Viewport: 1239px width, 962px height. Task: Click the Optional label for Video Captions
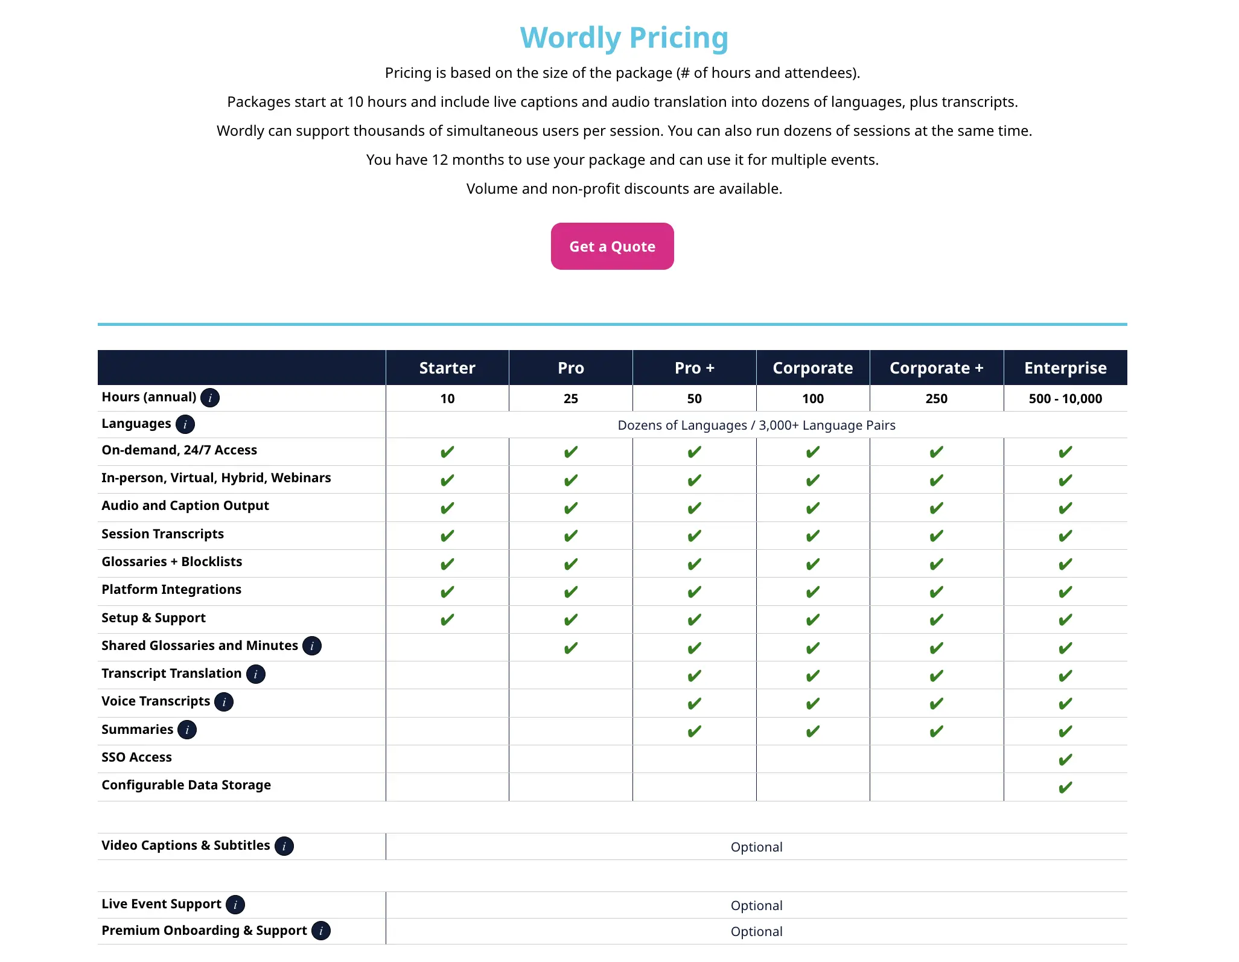(x=756, y=846)
